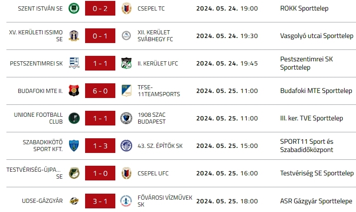
Task: Click the Fővárosi Vízművek SK crest
Action: pyautogui.click(x=126, y=201)
